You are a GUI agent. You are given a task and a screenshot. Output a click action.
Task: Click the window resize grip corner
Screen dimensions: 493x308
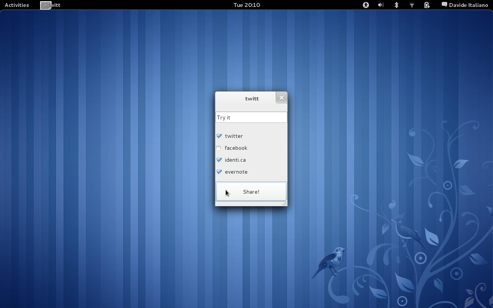point(285,204)
